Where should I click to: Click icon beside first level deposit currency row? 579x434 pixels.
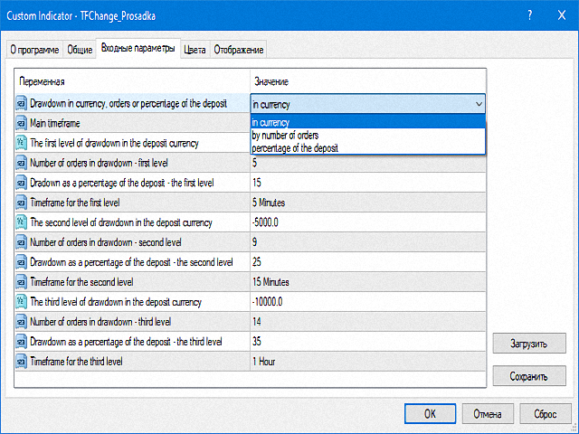(22, 143)
